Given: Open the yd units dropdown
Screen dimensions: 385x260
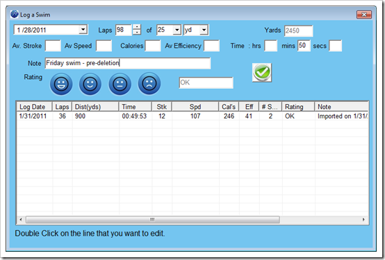Looking at the screenshot, I should click(x=204, y=30).
